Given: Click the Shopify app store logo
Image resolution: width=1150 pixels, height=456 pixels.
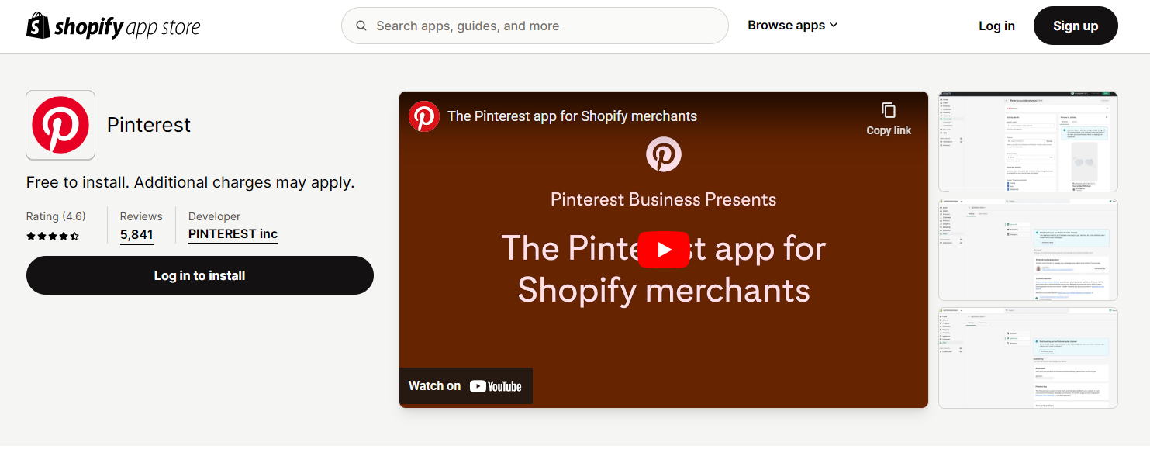Looking at the screenshot, I should (112, 26).
